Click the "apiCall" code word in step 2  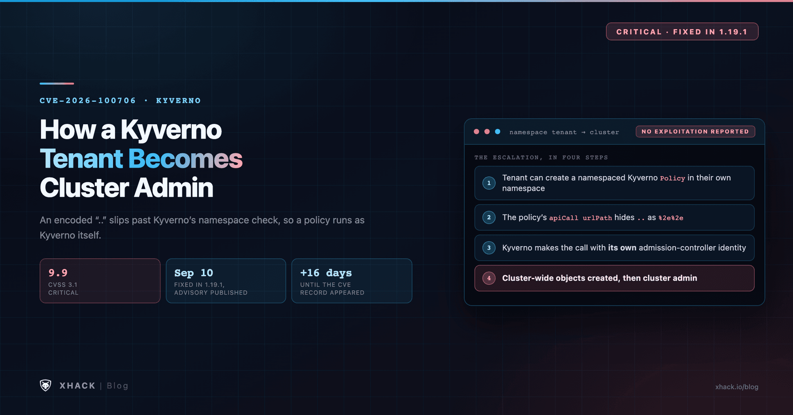(x=563, y=218)
